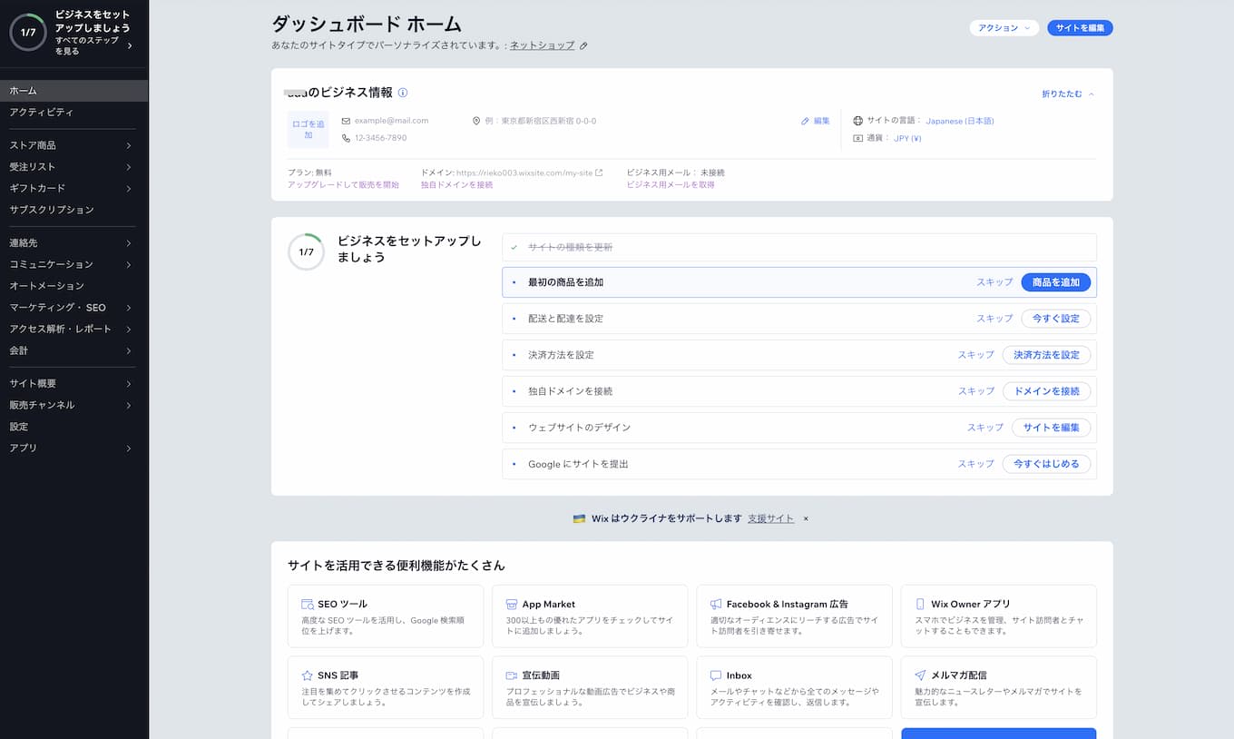
Task: Expand the 会計 sidebar menu
Action: (x=129, y=350)
